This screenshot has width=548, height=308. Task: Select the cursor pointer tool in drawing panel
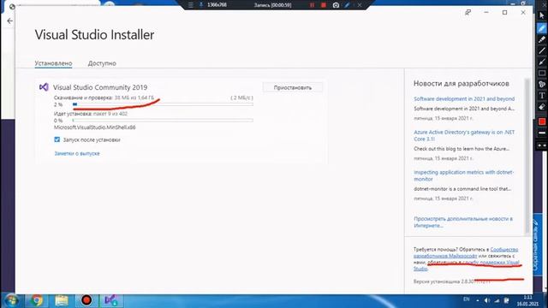(542, 15)
